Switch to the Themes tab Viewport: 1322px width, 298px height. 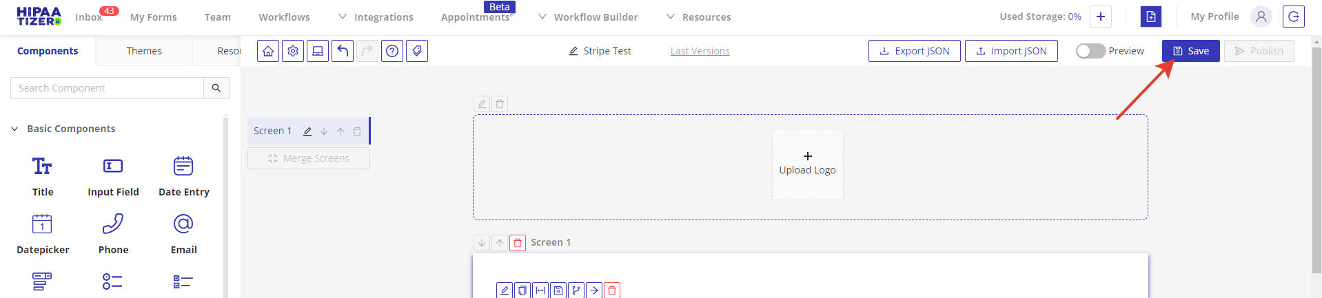coord(144,51)
